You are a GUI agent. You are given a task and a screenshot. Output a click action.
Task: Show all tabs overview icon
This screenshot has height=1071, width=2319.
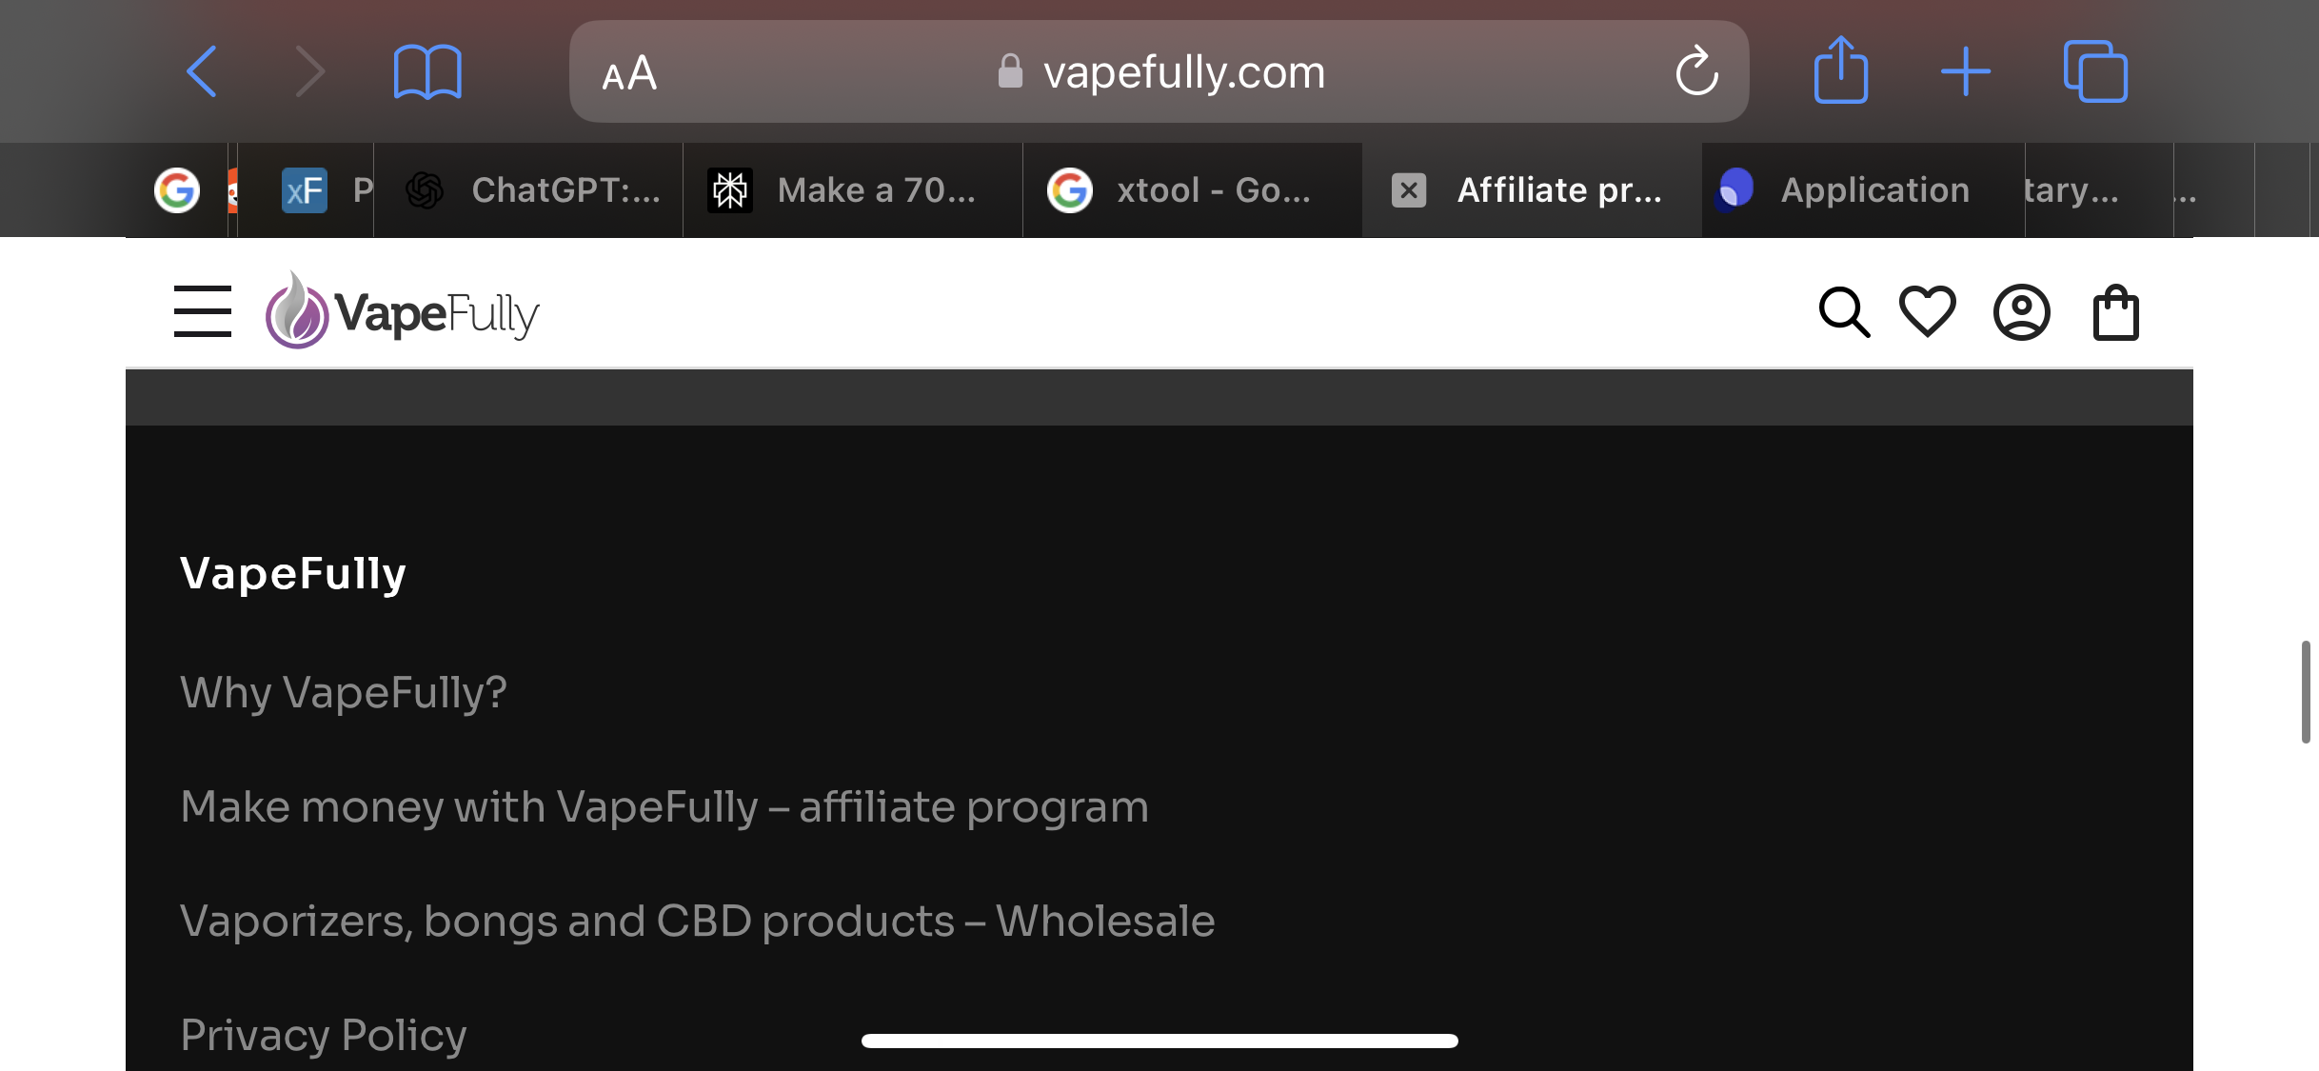[2094, 71]
